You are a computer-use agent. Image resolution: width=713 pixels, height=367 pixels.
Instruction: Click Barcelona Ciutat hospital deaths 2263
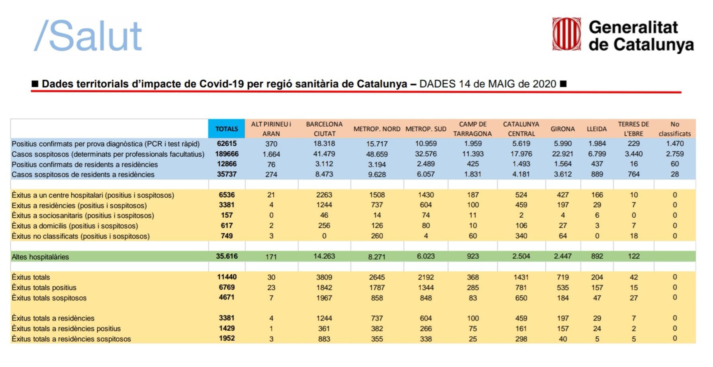click(324, 195)
